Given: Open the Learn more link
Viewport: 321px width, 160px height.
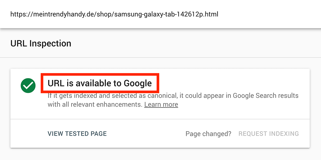Looking at the screenshot, I should [x=161, y=104].
